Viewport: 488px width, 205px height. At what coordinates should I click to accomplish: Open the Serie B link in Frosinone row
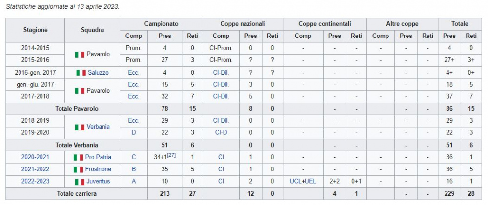click(x=134, y=169)
